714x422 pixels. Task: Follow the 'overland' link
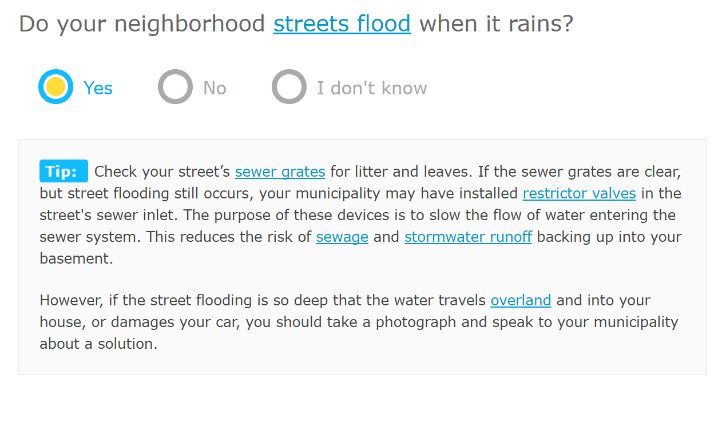tap(521, 300)
